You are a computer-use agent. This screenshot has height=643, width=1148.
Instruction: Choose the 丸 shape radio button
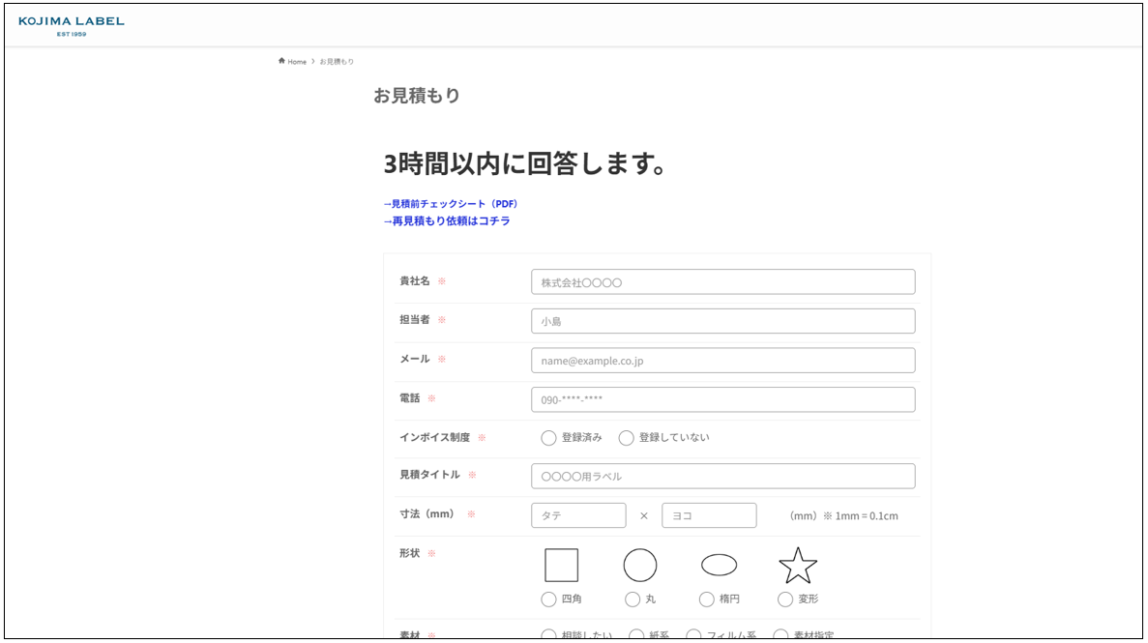click(x=633, y=599)
